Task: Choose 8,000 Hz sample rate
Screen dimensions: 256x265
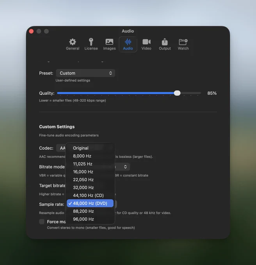Action: pos(90,156)
